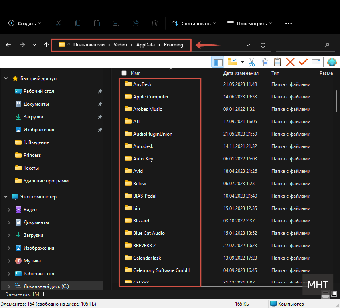Click the Copy icon in command bar
This screenshot has height=308, width=340.
click(x=78, y=23)
